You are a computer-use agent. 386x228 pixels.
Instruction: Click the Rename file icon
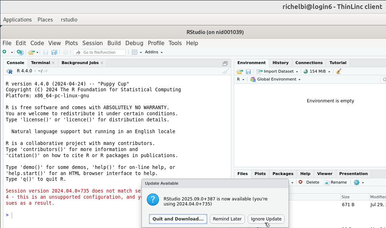(x=327, y=183)
